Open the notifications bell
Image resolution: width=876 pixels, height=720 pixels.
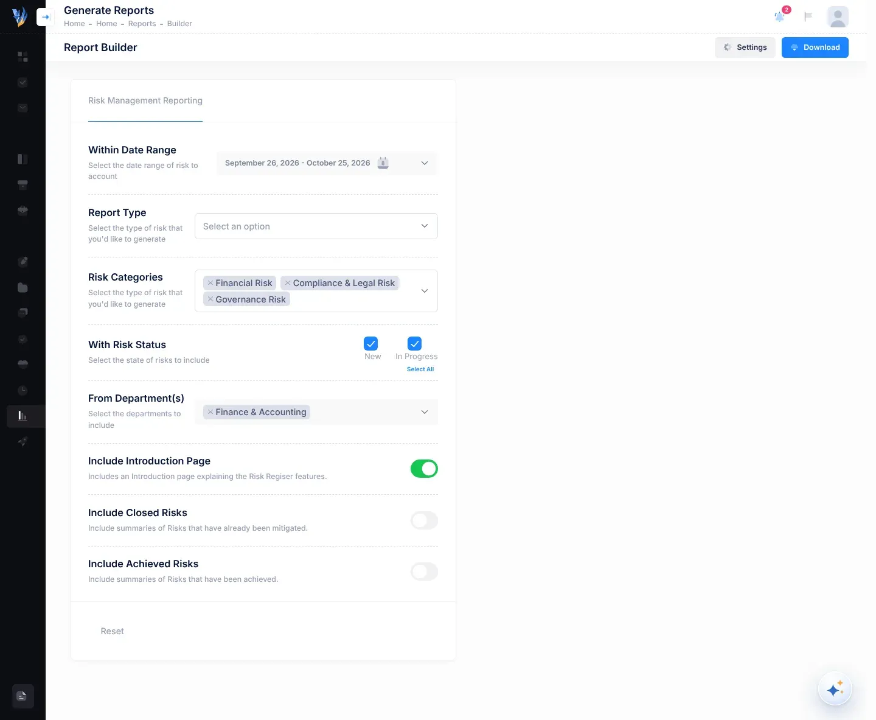[779, 16]
